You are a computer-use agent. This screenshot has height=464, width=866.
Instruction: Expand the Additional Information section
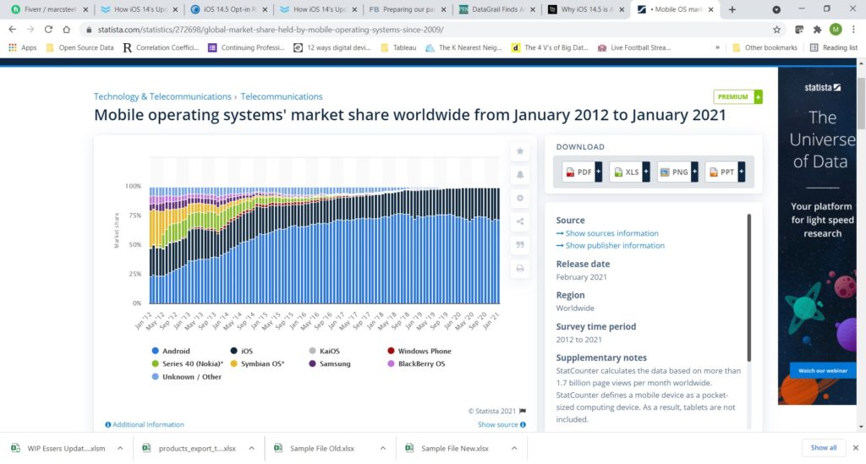point(144,424)
